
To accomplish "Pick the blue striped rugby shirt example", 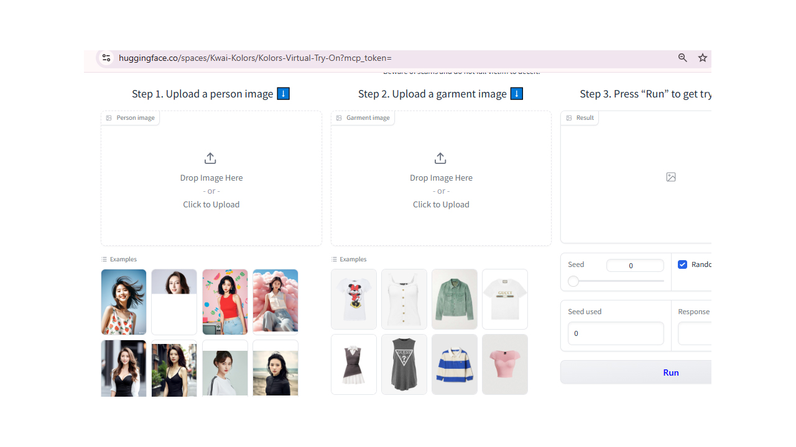I will tap(455, 364).
